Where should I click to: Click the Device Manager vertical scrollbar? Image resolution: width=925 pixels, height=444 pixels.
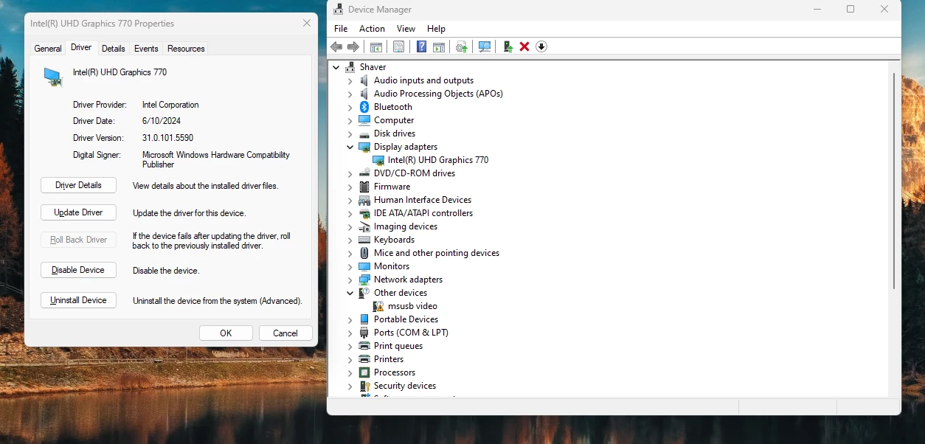pos(894,181)
